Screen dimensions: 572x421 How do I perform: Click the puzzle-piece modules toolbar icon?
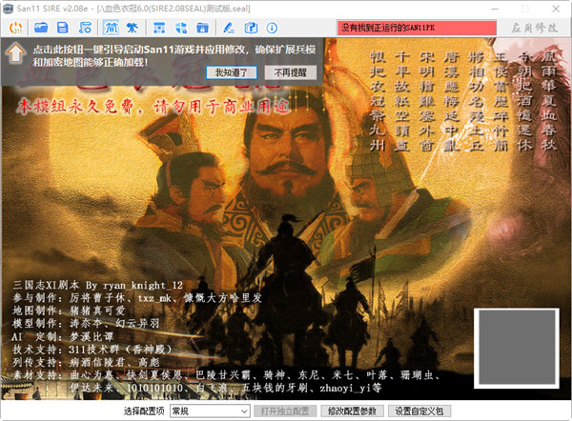(x=179, y=30)
